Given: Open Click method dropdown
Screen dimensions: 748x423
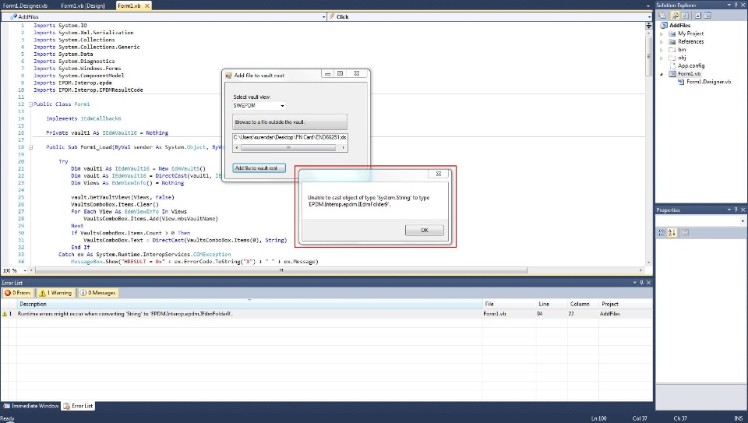Looking at the screenshot, I should (x=649, y=16).
